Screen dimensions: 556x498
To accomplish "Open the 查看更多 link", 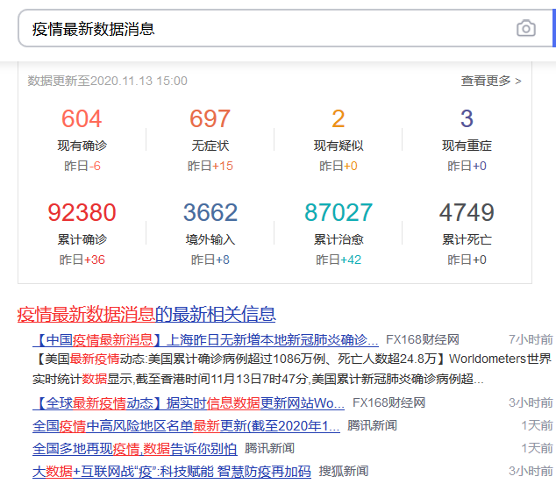I will 491,81.
